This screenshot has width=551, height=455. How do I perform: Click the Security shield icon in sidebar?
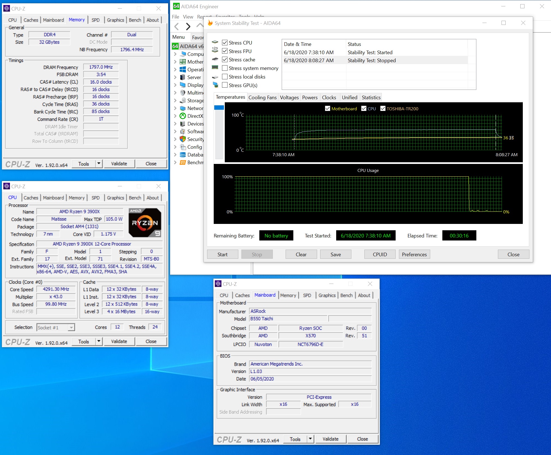click(182, 139)
